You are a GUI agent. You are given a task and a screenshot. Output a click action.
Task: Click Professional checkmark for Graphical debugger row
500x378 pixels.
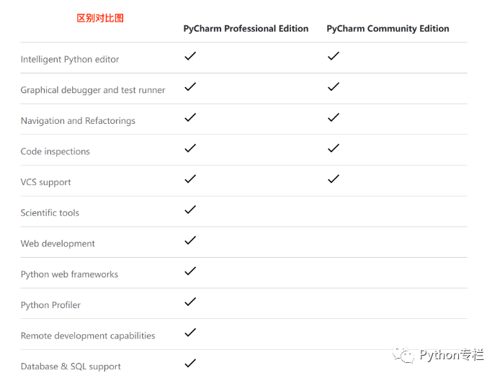point(190,86)
